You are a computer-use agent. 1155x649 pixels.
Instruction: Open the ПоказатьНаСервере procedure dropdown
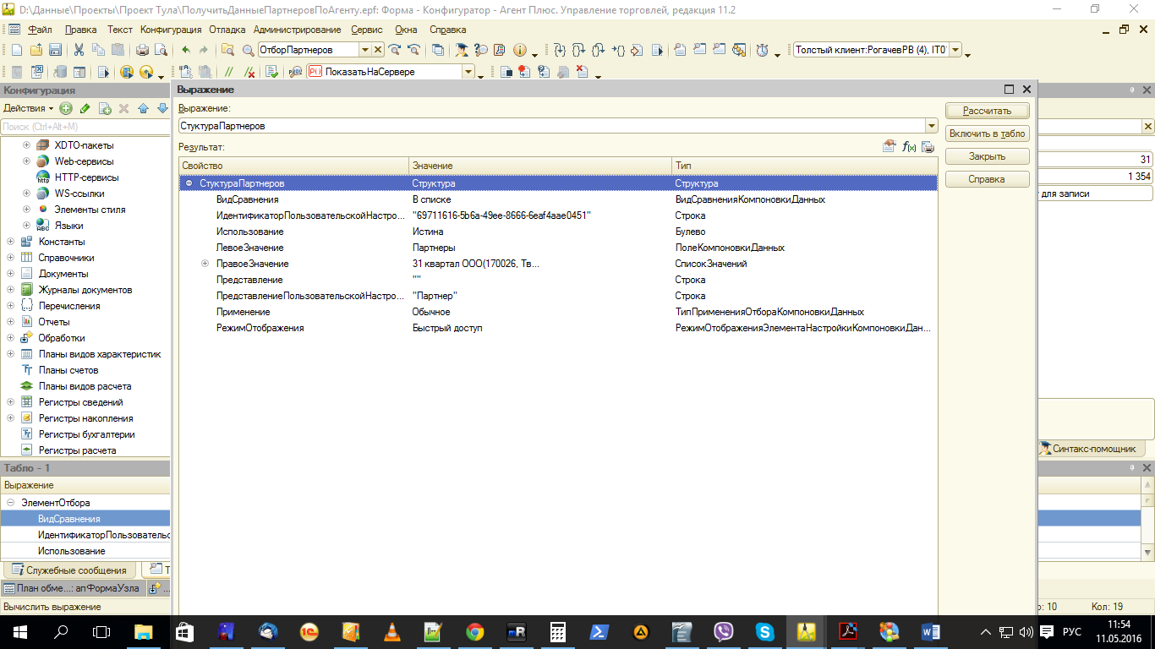(468, 72)
